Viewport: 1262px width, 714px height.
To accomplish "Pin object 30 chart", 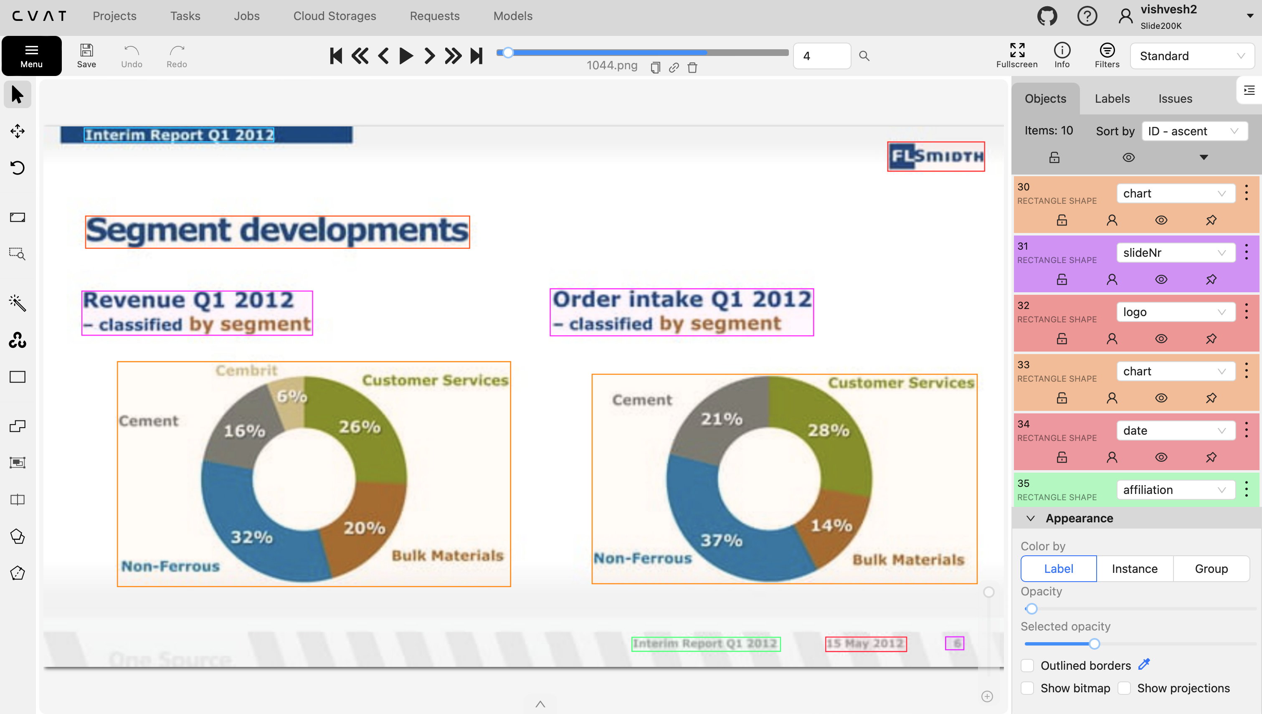I will coord(1211,220).
